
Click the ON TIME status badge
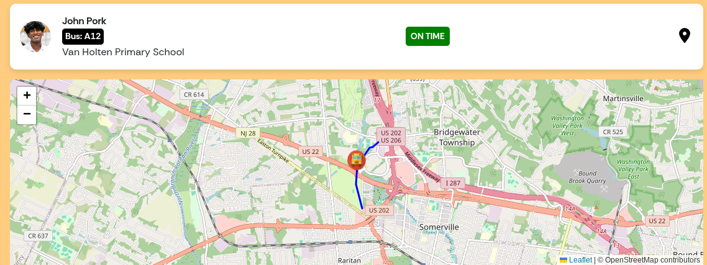coord(427,36)
